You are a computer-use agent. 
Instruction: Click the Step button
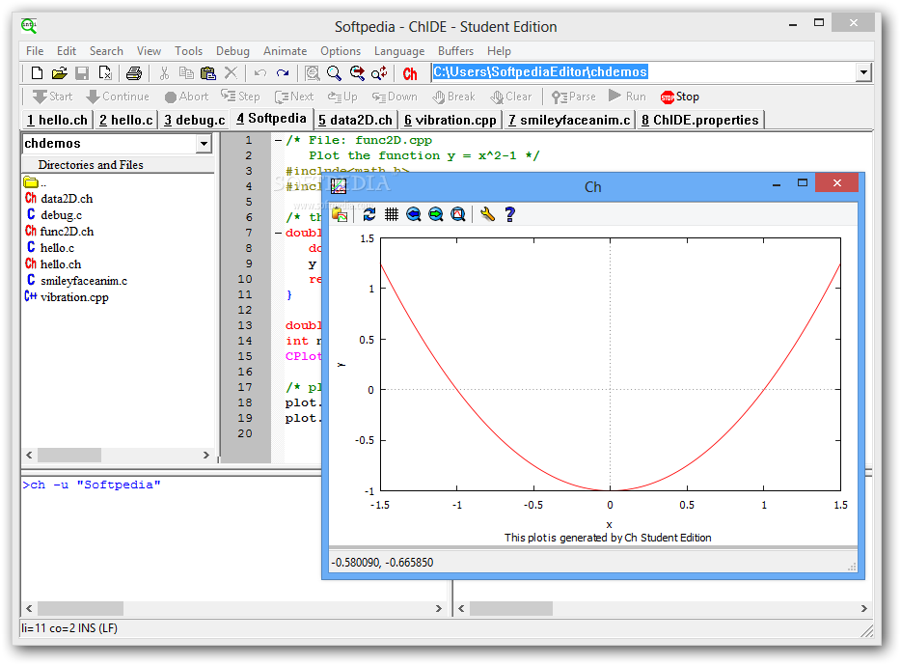(240, 97)
